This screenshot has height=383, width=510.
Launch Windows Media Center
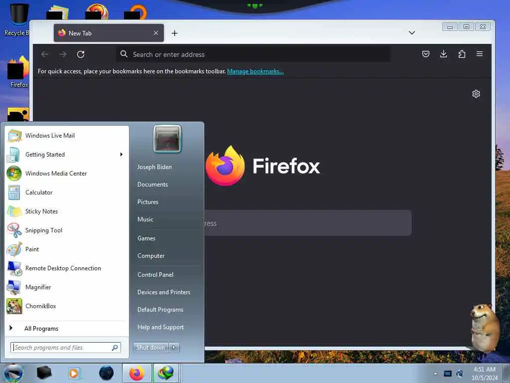point(67,173)
